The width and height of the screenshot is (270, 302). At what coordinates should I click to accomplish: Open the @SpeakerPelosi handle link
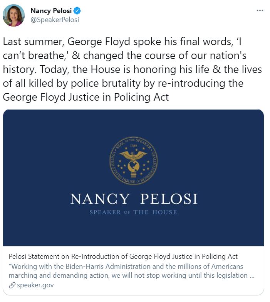[x=55, y=20]
